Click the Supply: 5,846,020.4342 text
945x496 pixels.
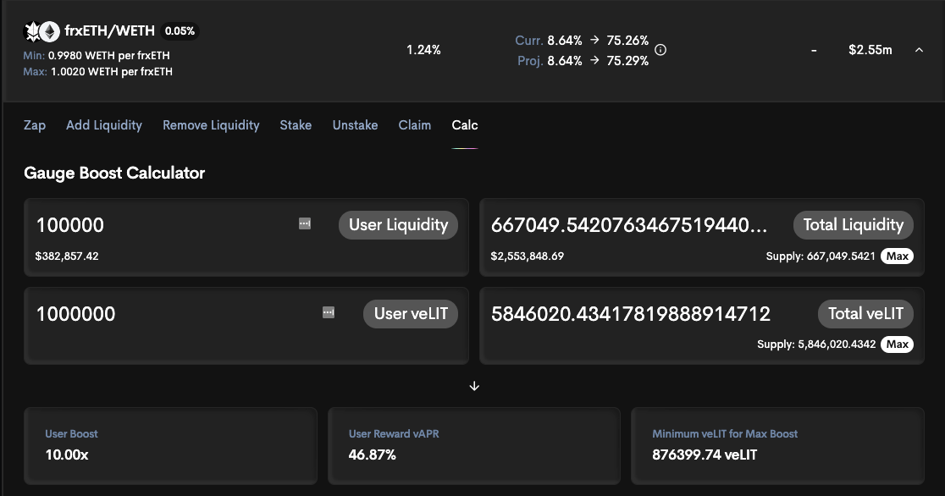[x=816, y=344]
